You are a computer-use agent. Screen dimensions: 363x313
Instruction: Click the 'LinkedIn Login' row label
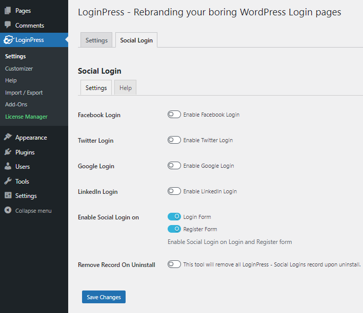click(98, 192)
